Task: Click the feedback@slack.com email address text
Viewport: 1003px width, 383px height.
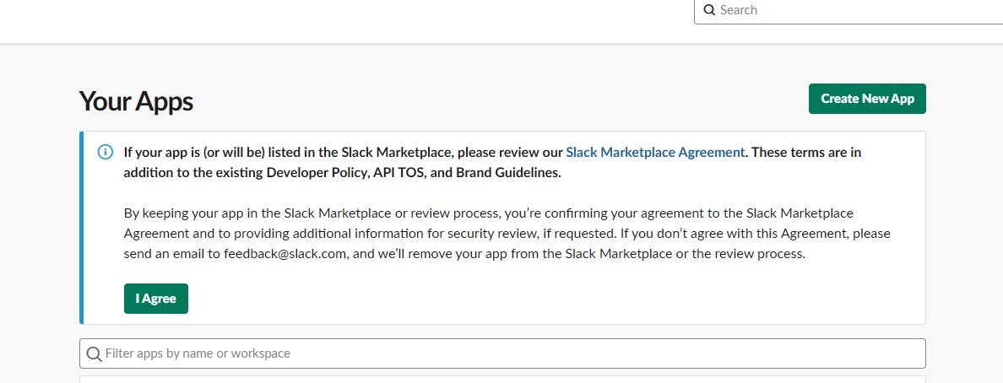Action: 285,253
